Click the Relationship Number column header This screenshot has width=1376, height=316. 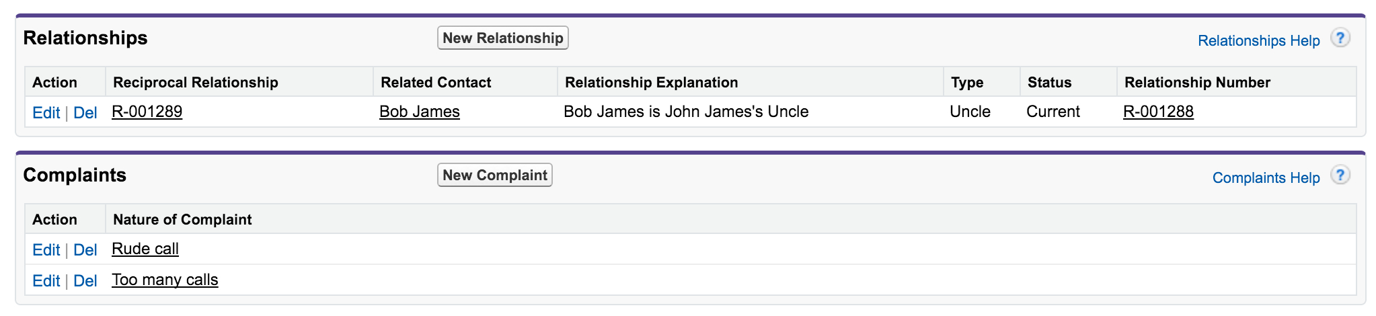[x=1197, y=83]
